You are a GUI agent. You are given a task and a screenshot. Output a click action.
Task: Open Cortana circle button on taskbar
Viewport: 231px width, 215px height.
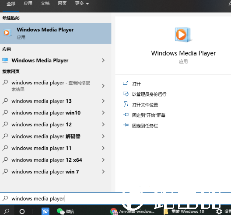pos(22,212)
